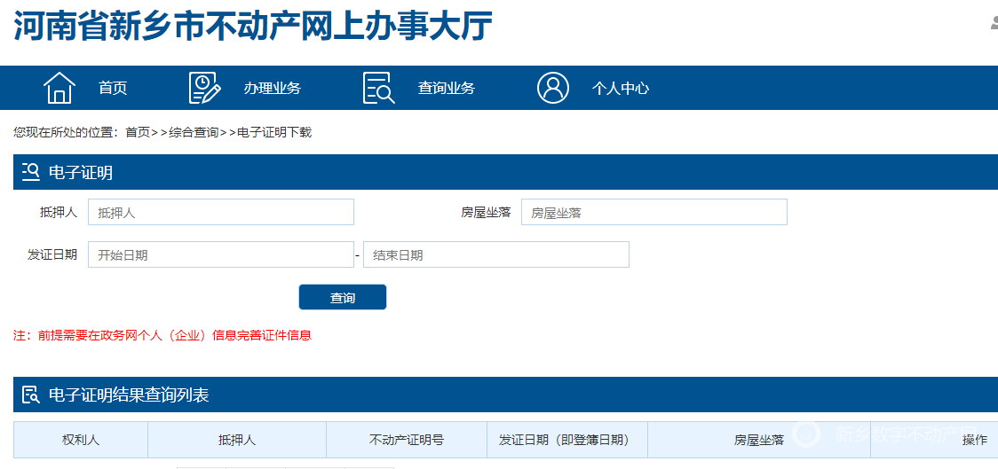Click the 权利人 table column header

click(81, 440)
